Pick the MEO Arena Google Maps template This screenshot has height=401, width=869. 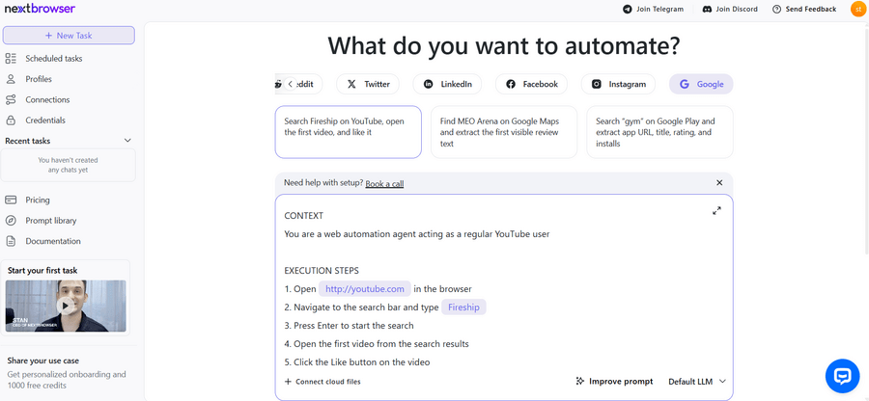(x=504, y=132)
